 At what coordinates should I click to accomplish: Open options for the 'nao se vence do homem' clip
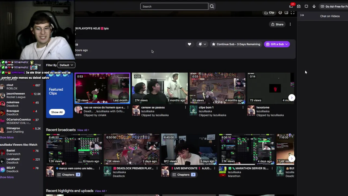[128, 108]
